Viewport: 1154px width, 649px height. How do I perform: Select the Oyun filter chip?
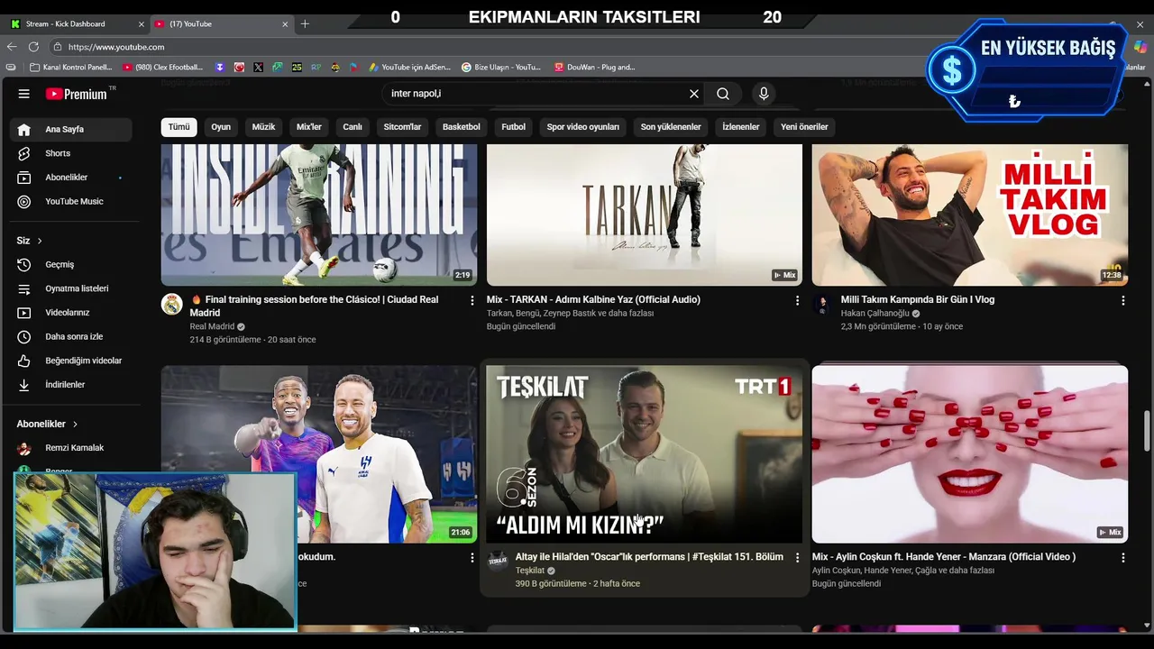click(221, 127)
